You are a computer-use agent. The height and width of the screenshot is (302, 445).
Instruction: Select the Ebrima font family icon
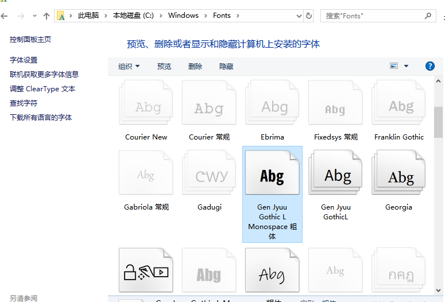pyautogui.click(x=272, y=102)
